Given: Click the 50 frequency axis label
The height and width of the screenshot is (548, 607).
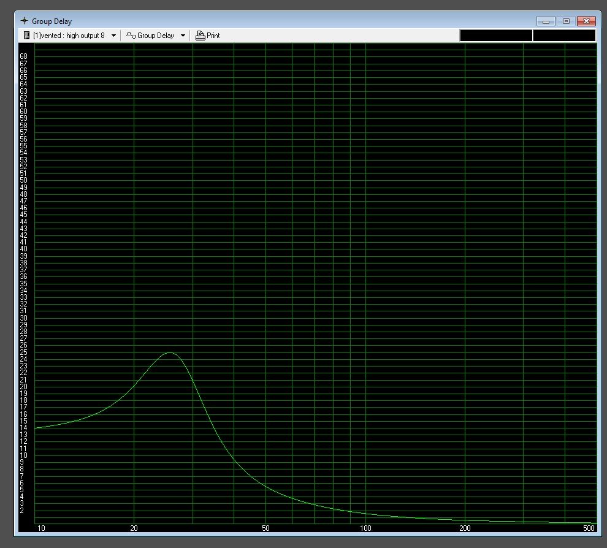Looking at the screenshot, I should [265, 528].
